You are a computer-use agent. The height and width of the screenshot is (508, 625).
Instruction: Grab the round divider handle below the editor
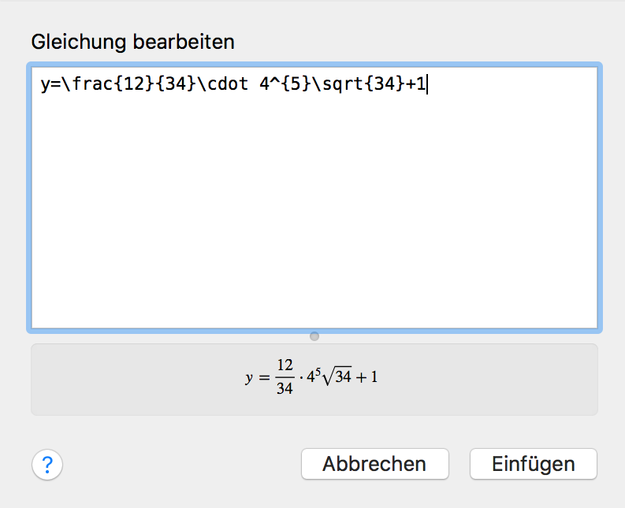314,336
